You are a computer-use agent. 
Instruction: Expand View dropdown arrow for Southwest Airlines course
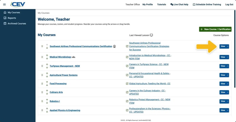227,46
